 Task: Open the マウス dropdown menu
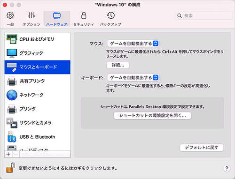pos(133,44)
